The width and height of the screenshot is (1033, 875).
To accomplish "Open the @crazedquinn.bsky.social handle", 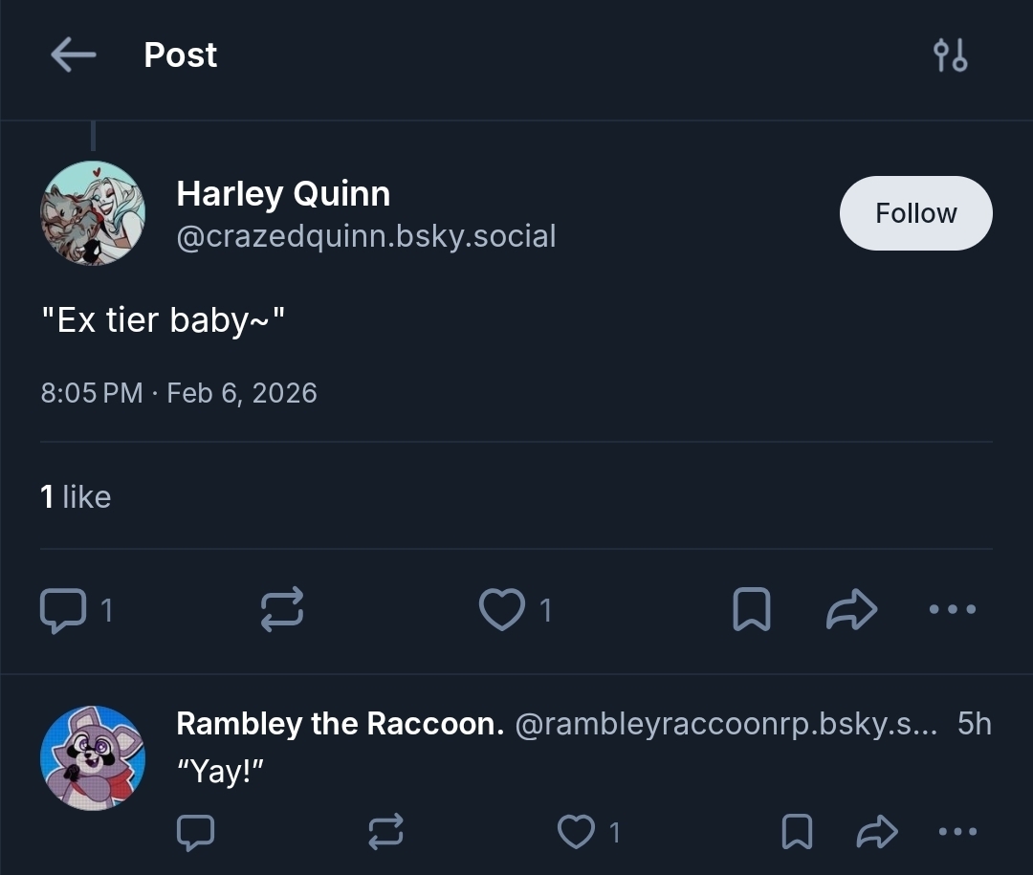I will pyautogui.click(x=365, y=236).
